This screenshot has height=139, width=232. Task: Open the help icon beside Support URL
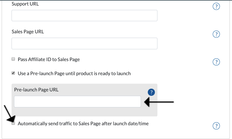[216, 6]
